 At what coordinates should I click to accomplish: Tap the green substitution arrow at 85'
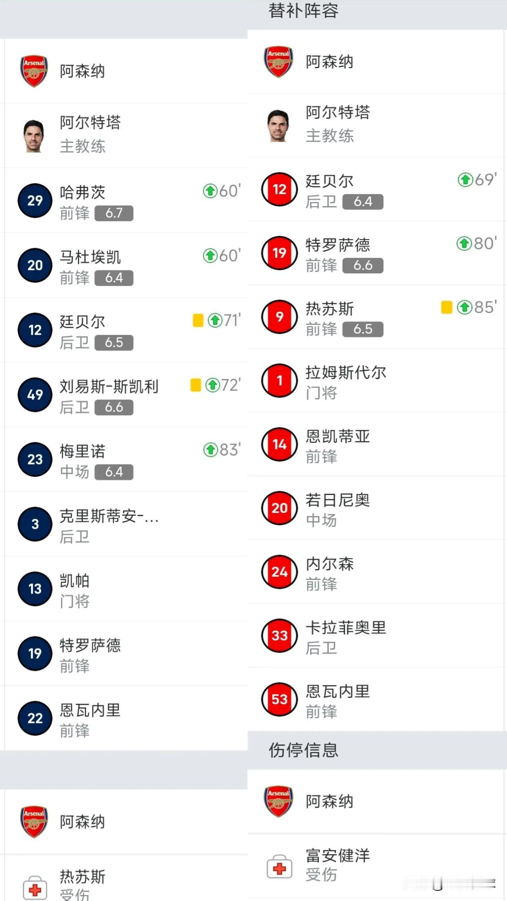pyautogui.click(x=465, y=307)
